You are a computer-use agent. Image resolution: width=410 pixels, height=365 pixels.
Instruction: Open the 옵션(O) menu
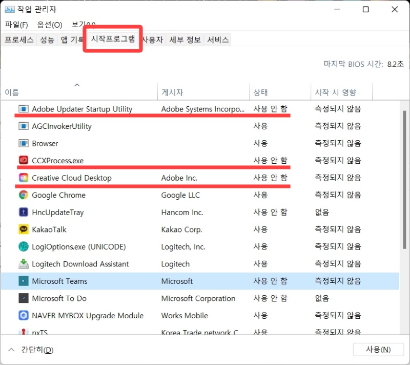pyautogui.click(x=50, y=25)
